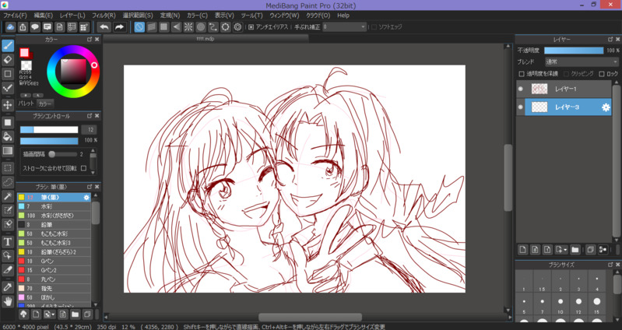This screenshot has height=330, width=622.
Task: Click the folder icon in the layer panel
Action: coord(575,250)
